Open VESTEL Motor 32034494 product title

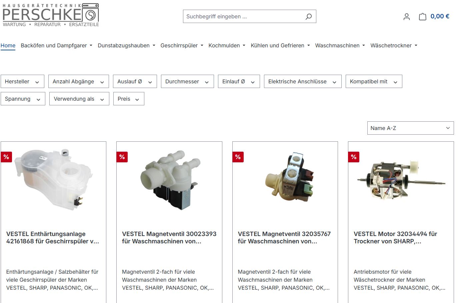point(395,238)
